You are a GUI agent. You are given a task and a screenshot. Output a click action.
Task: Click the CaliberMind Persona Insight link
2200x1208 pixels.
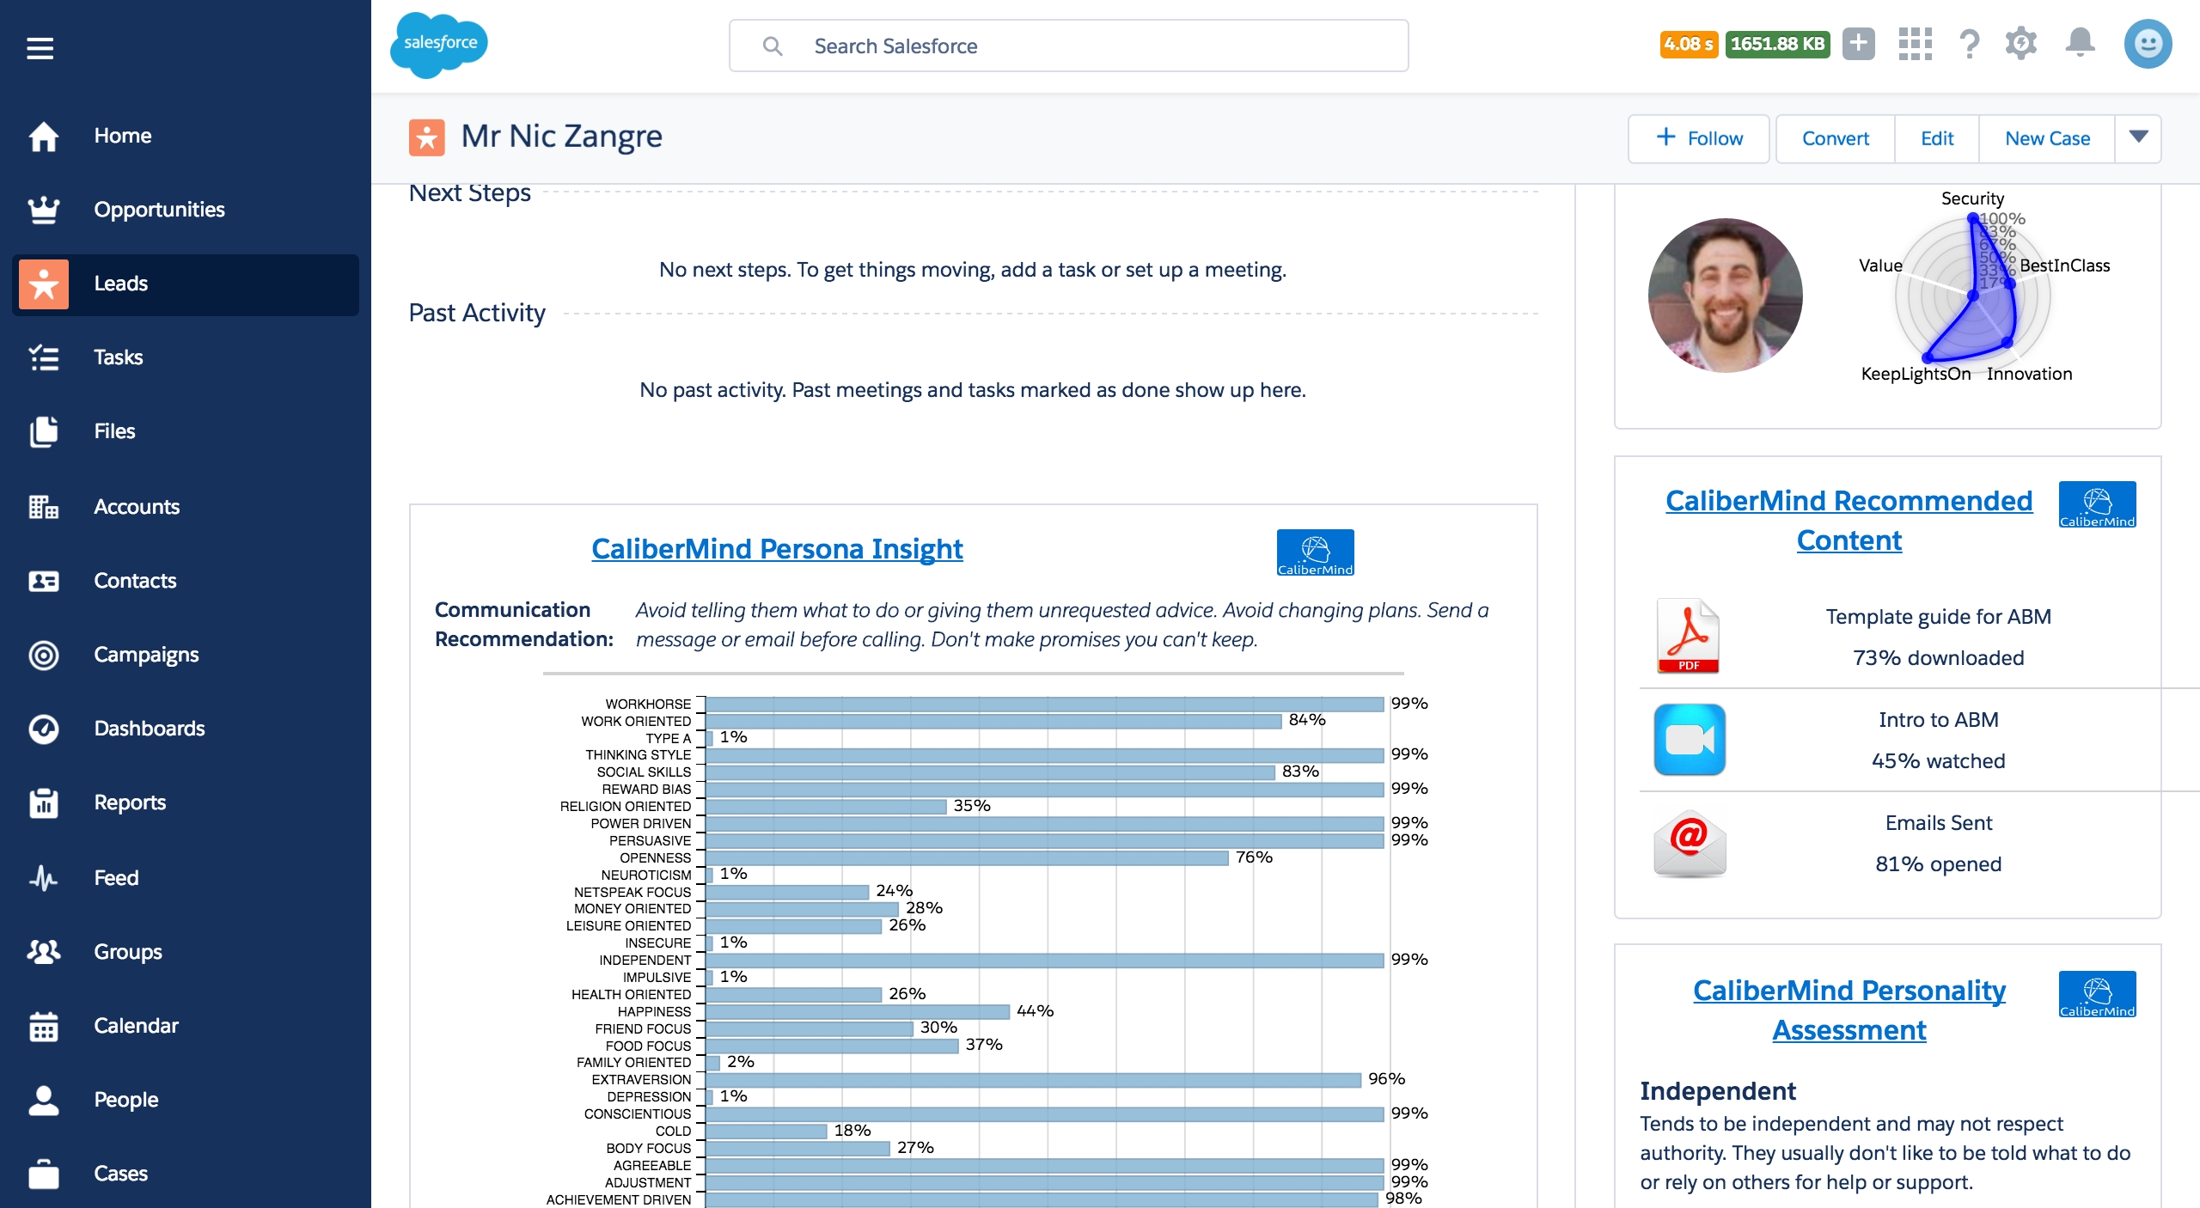[x=778, y=547]
